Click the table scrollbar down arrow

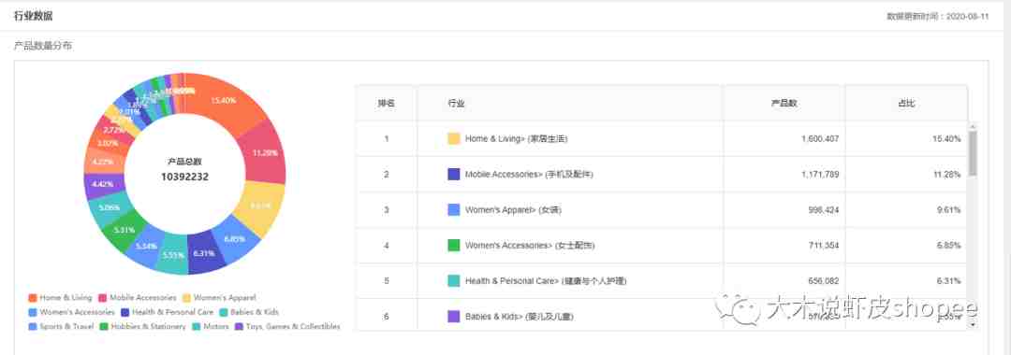click(x=973, y=325)
